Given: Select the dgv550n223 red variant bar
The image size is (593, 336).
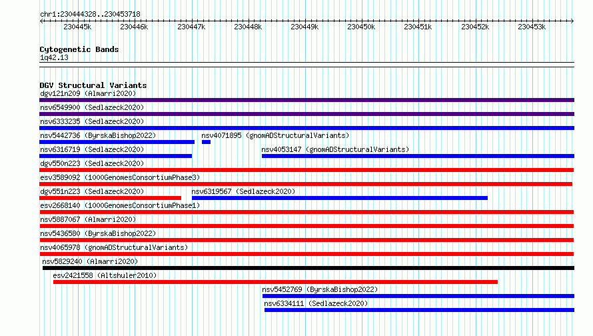Looking at the screenshot, I should click(x=306, y=170).
